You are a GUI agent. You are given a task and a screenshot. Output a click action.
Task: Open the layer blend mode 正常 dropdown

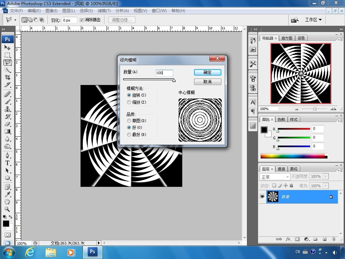click(x=275, y=177)
